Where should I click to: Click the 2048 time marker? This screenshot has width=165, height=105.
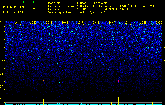click(127, 22)
